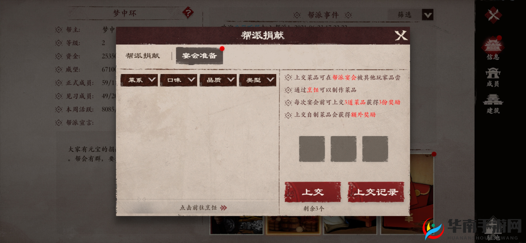Expand the 品质 filter dropdown
526x243 pixels.
218,80
